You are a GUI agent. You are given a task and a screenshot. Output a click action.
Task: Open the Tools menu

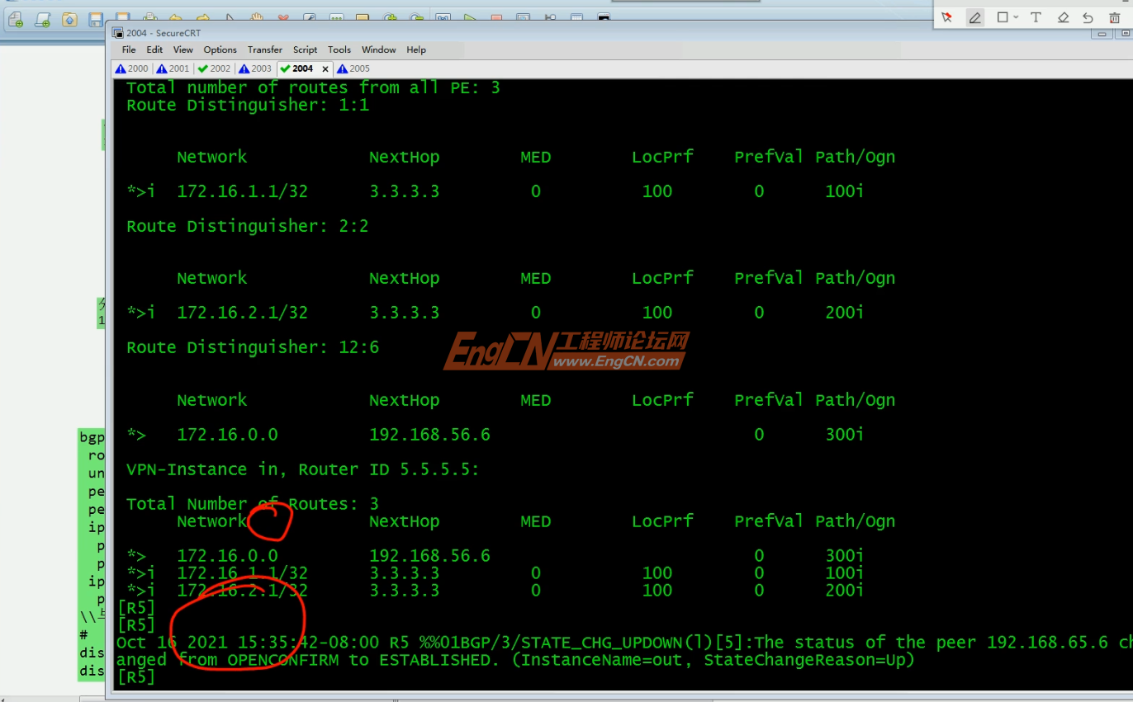(339, 49)
